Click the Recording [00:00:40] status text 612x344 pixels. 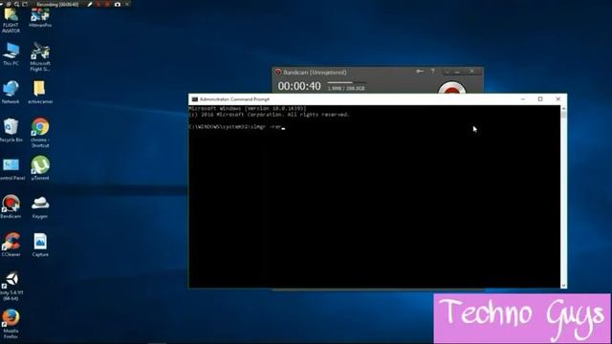point(57,4)
